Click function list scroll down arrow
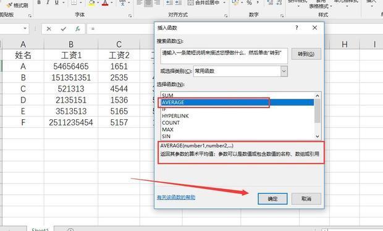 (x=318, y=136)
